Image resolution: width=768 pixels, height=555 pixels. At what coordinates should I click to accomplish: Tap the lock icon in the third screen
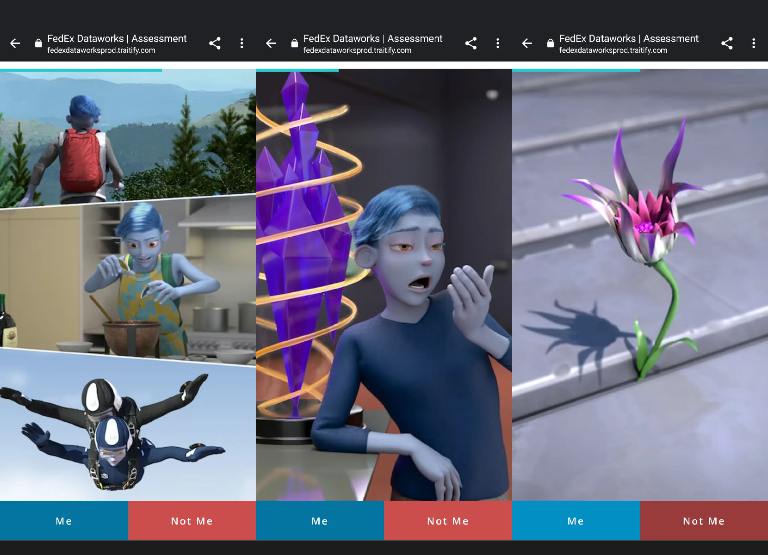click(550, 43)
